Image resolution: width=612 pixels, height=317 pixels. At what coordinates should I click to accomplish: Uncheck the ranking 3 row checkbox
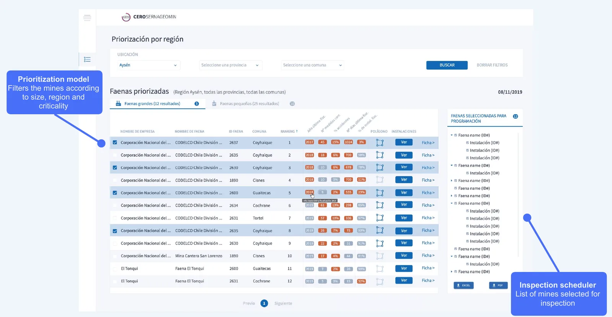pyautogui.click(x=115, y=168)
